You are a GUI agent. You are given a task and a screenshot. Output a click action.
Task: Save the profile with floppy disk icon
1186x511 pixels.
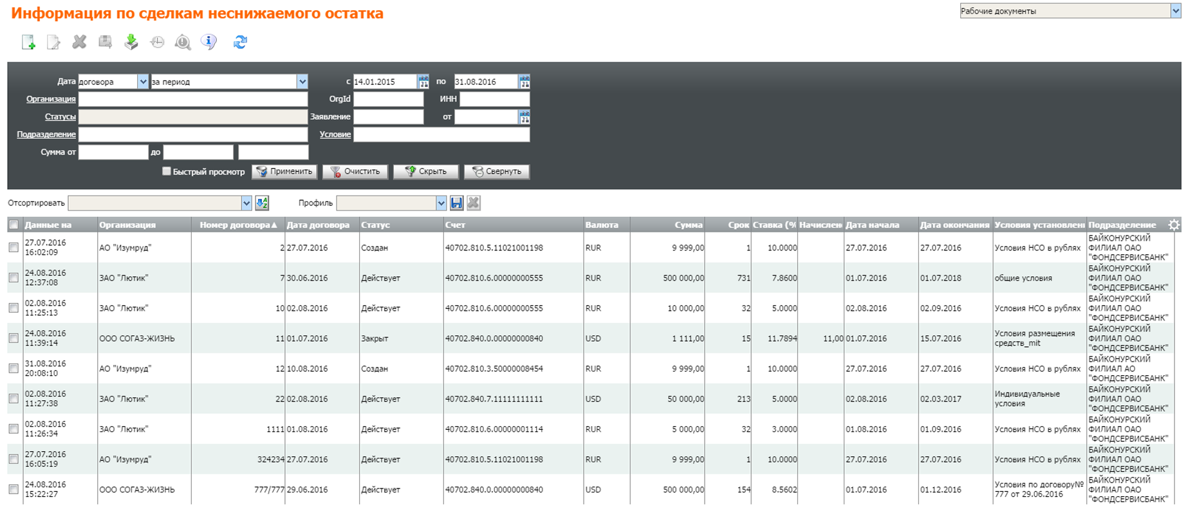point(456,203)
